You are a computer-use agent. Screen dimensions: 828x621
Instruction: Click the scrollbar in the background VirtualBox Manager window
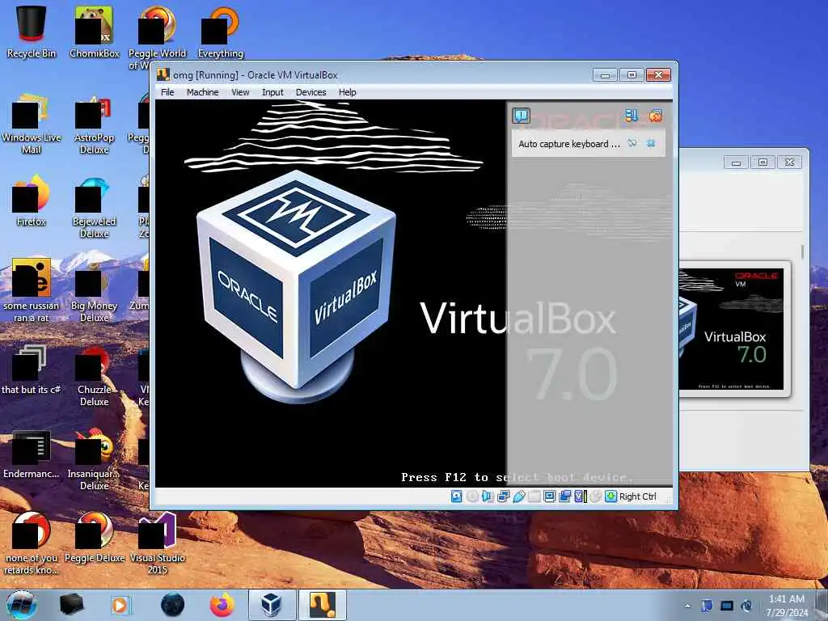point(802,251)
